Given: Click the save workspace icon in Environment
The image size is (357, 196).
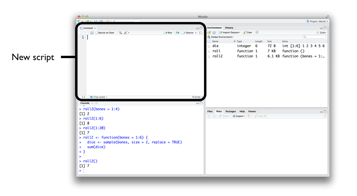Looking at the screenshot, I should pyautogui.click(x=214, y=32).
